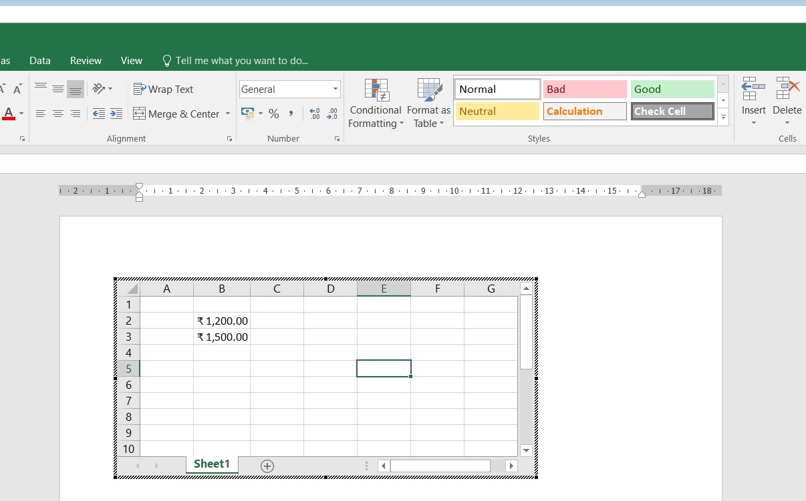The height and width of the screenshot is (501, 806).
Task: Toggle Wrap Text
Action: pyautogui.click(x=164, y=89)
